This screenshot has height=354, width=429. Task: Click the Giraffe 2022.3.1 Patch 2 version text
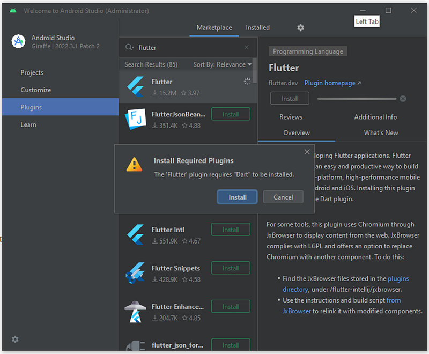(65, 46)
